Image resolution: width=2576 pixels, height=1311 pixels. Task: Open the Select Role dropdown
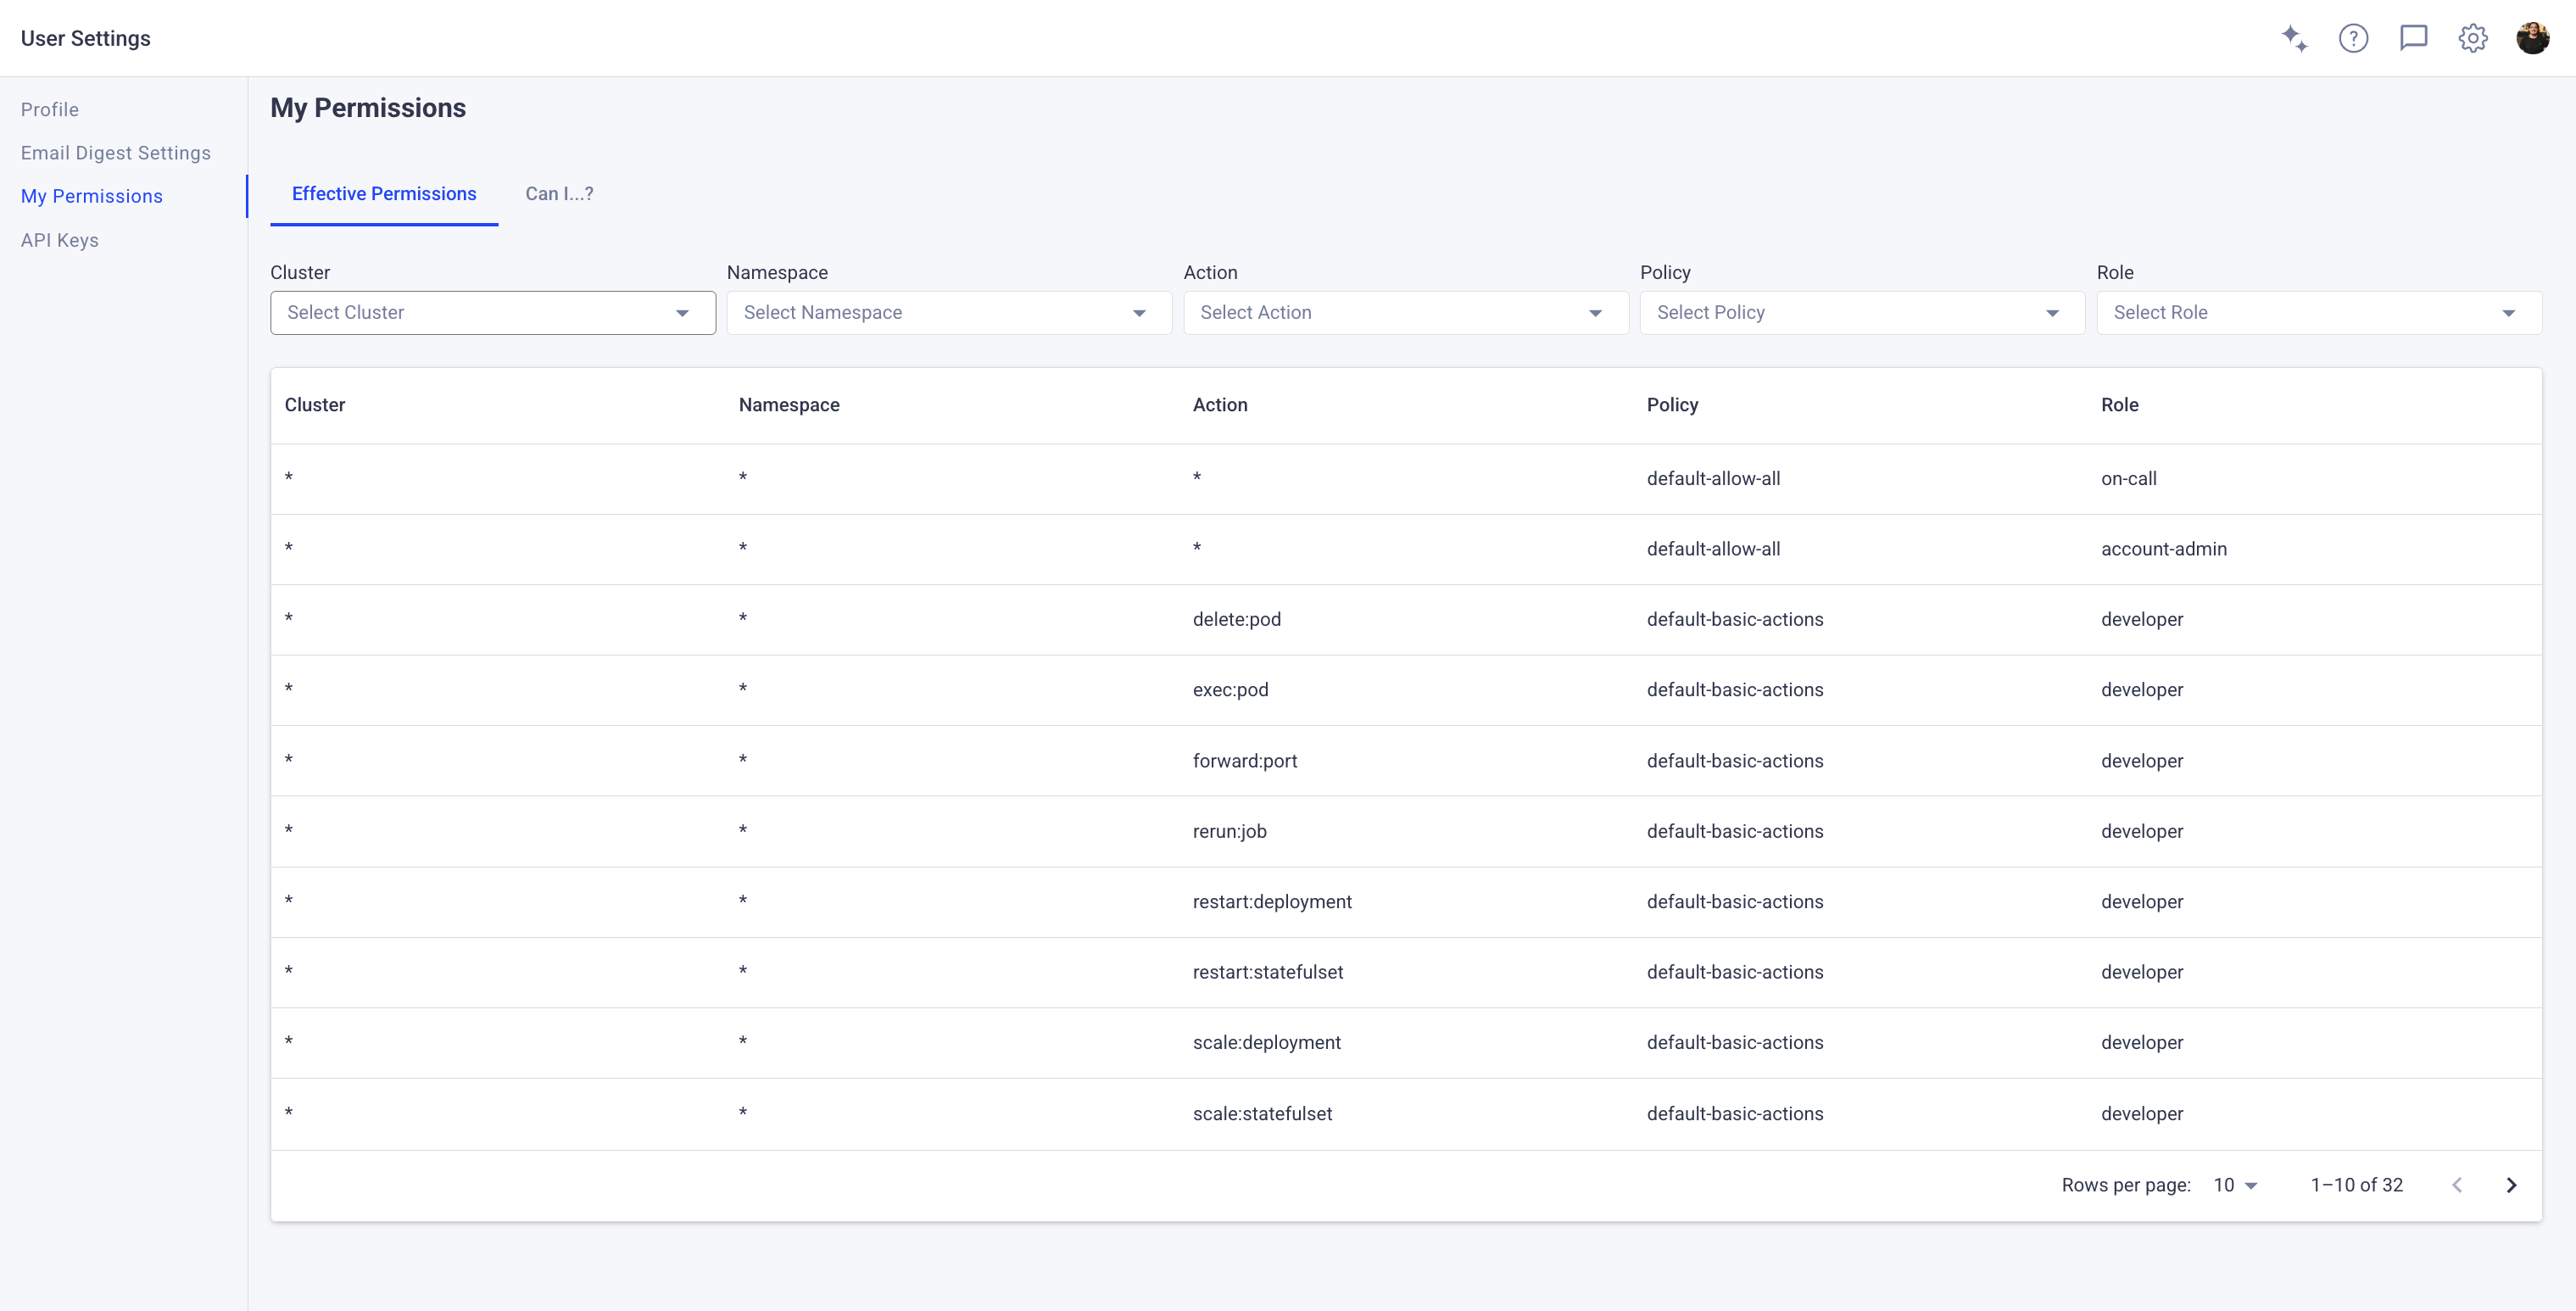coord(2319,313)
